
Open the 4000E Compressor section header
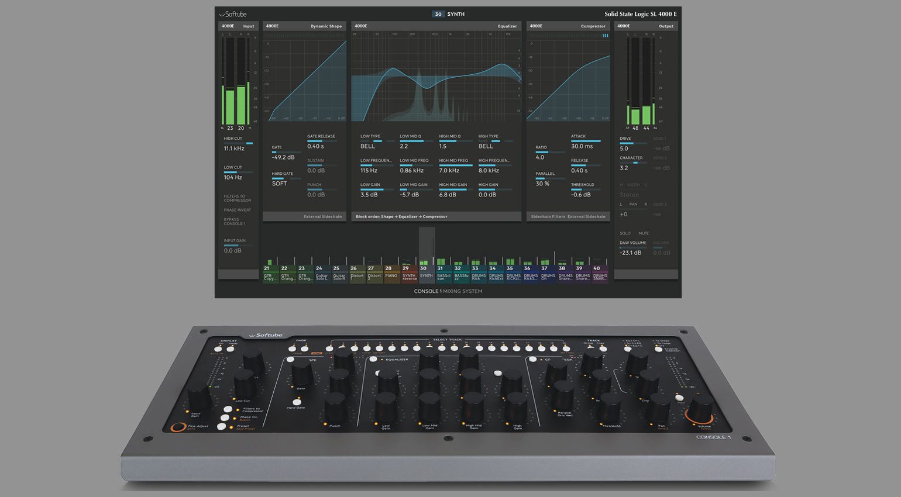click(x=568, y=26)
